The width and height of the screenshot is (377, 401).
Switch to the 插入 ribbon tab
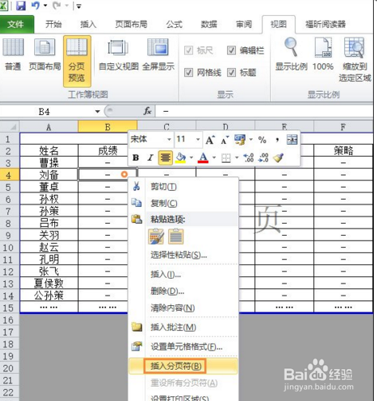pos(88,25)
